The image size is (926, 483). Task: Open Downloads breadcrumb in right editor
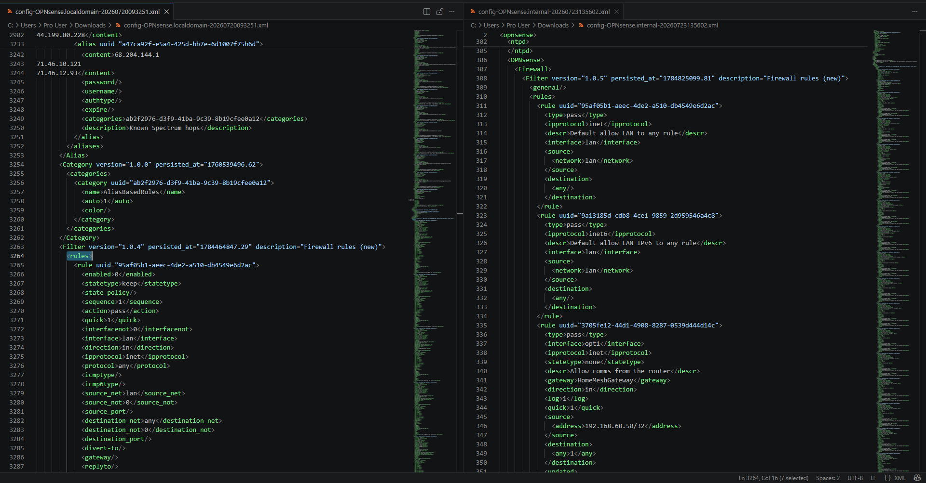(x=553, y=26)
